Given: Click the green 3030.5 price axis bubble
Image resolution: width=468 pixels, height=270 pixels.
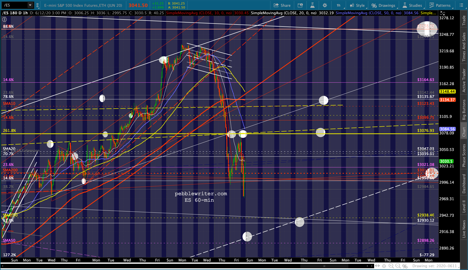Looking at the screenshot, I should click(446, 161).
